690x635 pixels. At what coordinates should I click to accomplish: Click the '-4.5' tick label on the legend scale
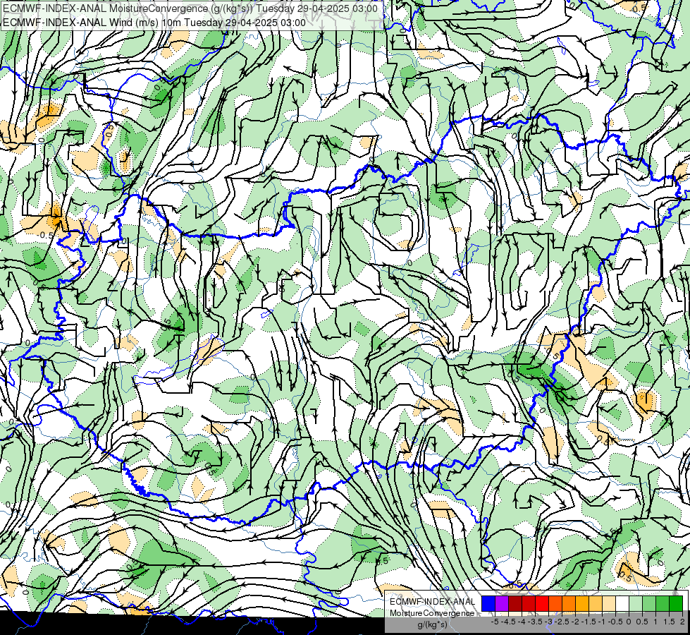coord(508,622)
